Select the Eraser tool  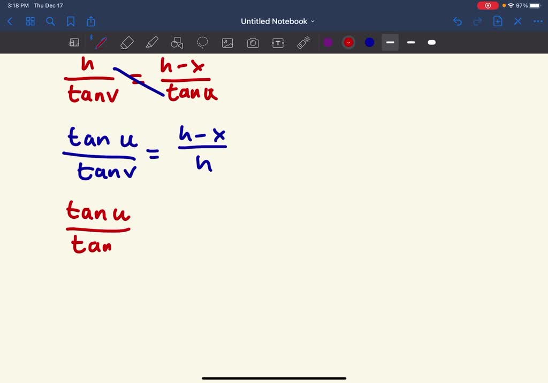pos(127,42)
